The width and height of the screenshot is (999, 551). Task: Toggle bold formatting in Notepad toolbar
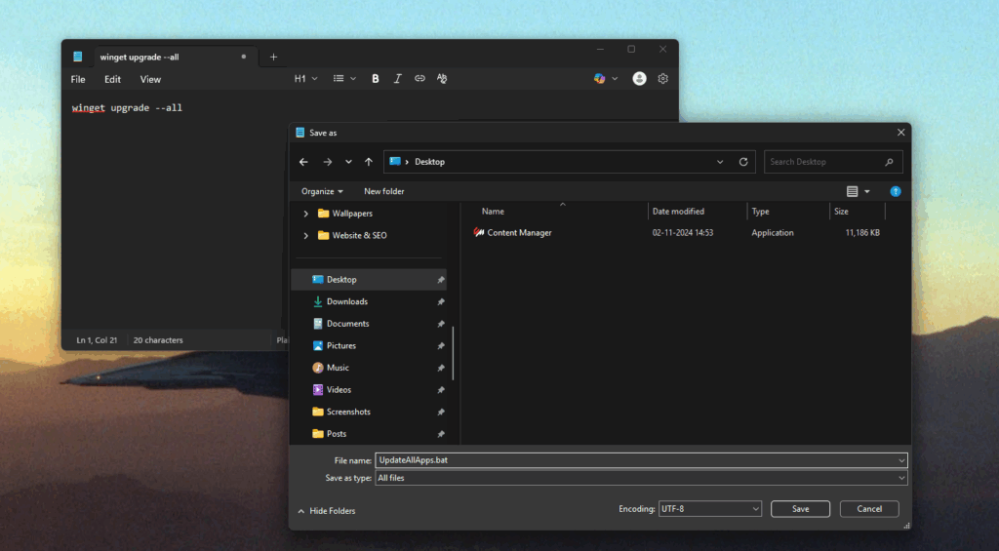(x=376, y=79)
